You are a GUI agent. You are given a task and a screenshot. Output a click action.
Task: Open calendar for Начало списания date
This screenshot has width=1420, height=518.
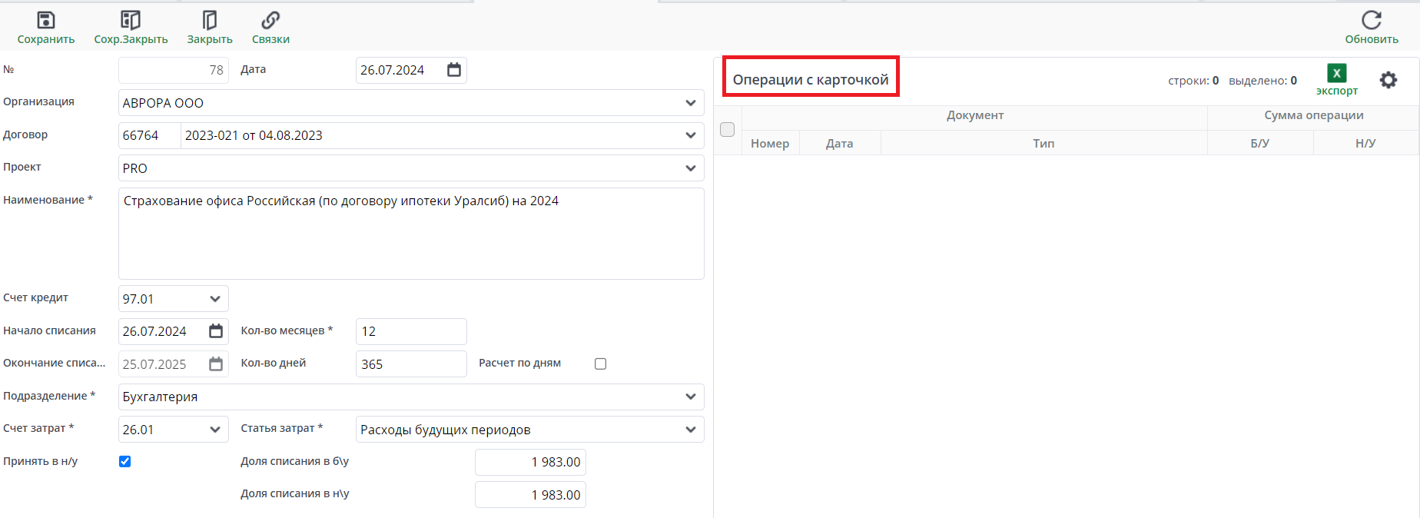pos(216,331)
